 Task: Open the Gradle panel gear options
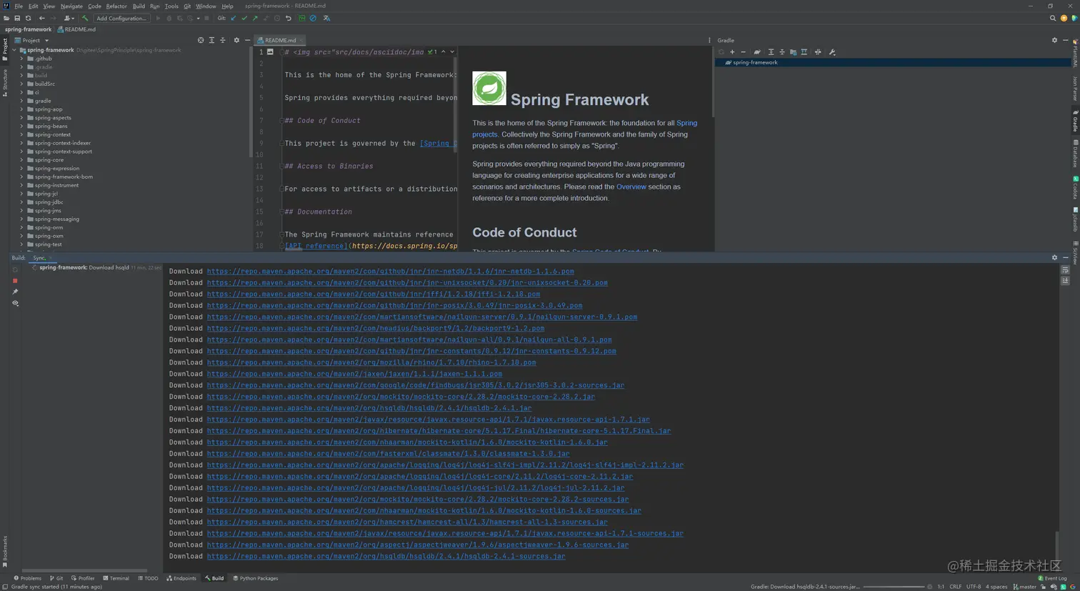(1054, 41)
